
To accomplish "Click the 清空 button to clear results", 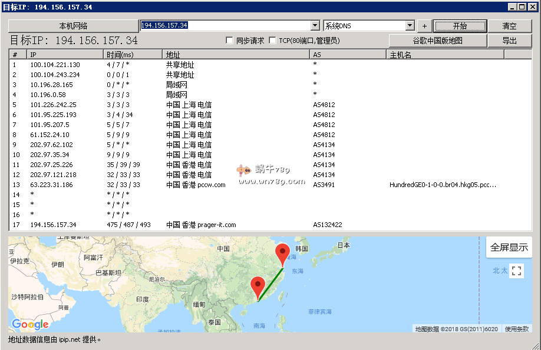I will pos(509,26).
